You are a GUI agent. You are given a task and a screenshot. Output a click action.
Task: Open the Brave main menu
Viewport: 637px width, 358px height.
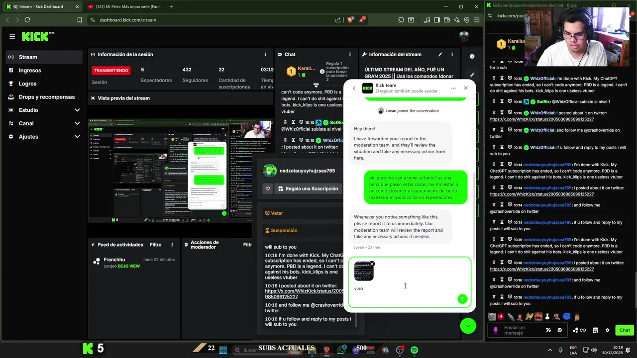click(477, 20)
